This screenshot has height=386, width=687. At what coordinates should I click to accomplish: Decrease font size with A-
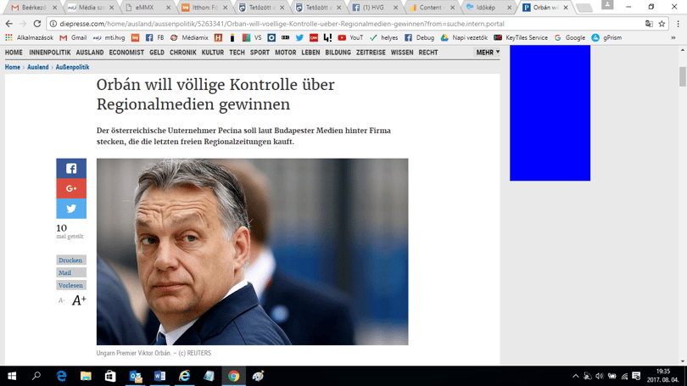[61, 300]
